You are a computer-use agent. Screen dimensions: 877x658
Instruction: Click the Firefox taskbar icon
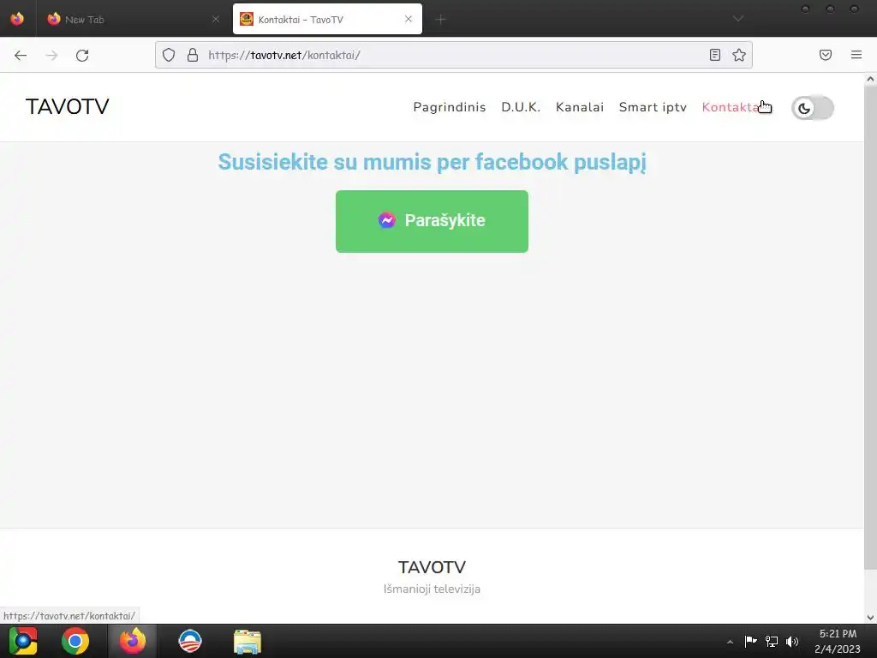tap(133, 641)
